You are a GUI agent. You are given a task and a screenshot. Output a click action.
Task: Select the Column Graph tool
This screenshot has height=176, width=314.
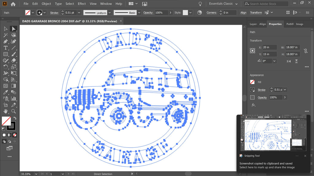click(x=13, y=99)
